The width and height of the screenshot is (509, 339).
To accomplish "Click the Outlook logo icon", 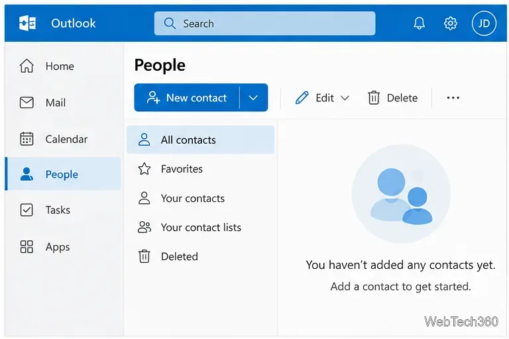I will pyautogui.click(x=28, y=23).
